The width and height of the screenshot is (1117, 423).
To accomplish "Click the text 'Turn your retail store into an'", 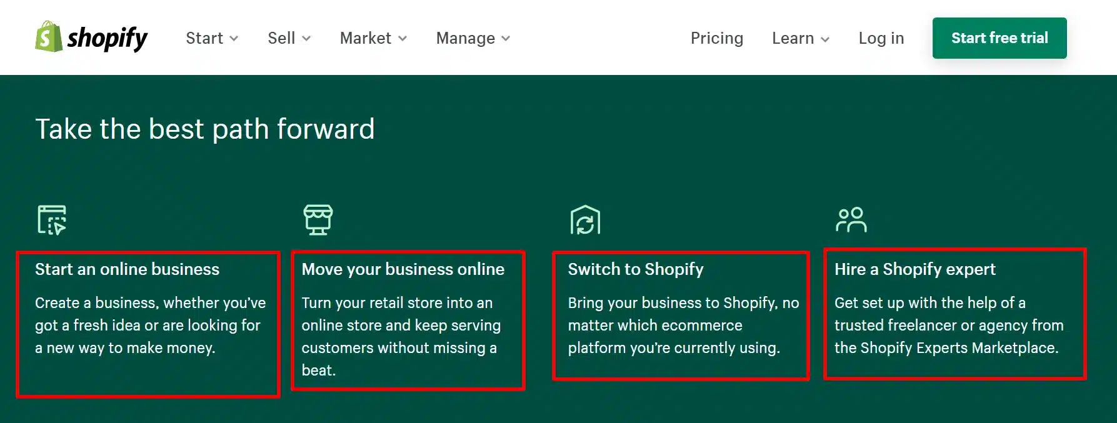I will click(397, 303).
